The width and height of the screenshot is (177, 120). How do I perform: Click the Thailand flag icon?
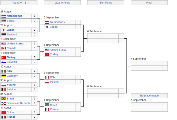point(3,35)
